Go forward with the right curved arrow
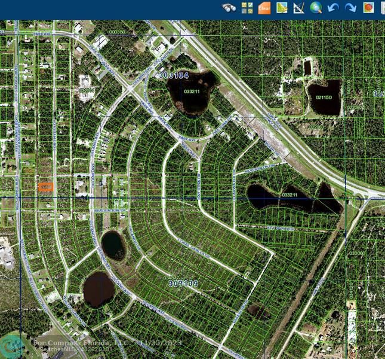The height and width of the screenshot is (359, 385). point(350,8)
